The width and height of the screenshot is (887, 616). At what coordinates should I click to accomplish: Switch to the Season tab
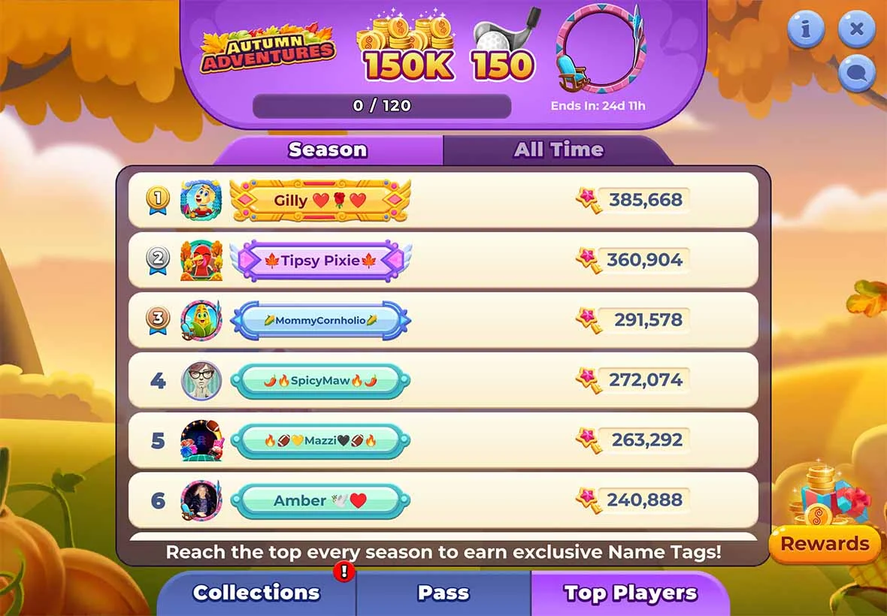point(328,149)
